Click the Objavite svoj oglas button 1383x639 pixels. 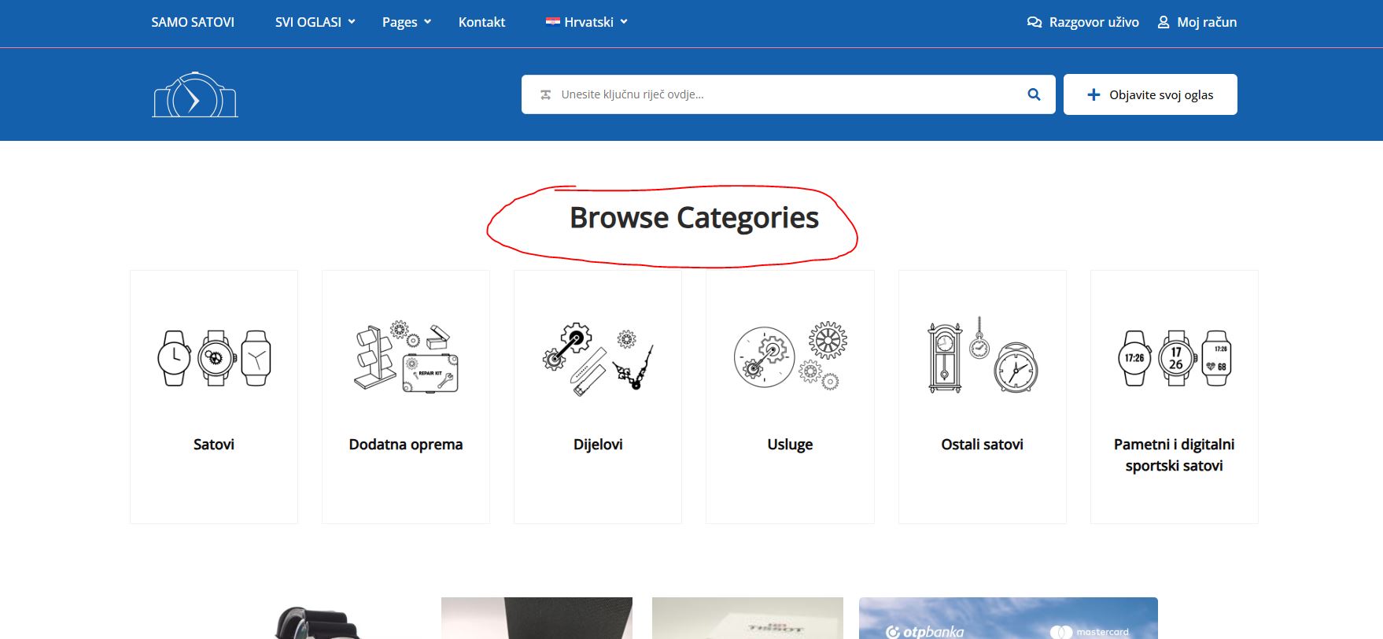click(x=1150, y=94)
